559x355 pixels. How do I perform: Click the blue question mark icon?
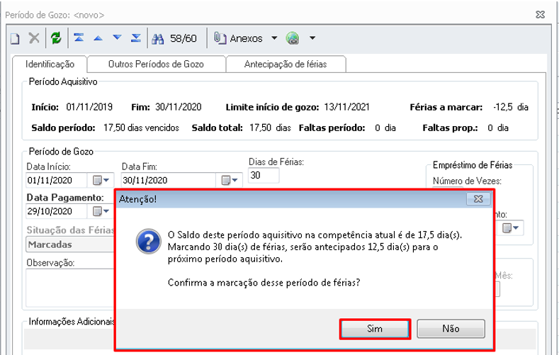click(x=149, y=242)
